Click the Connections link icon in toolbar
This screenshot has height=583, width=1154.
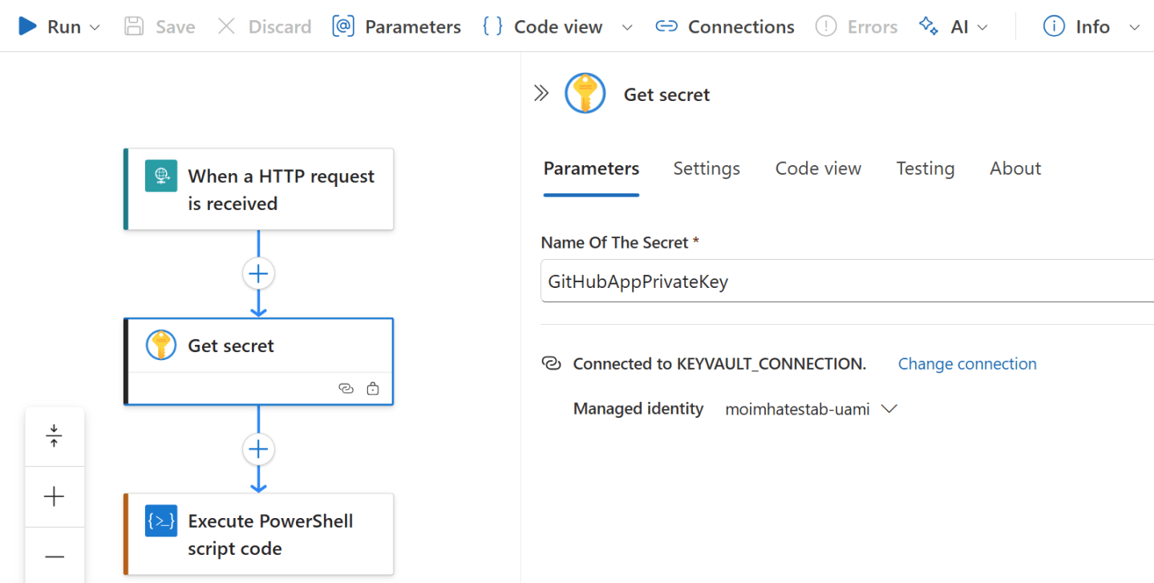click(x=666, y=26)
